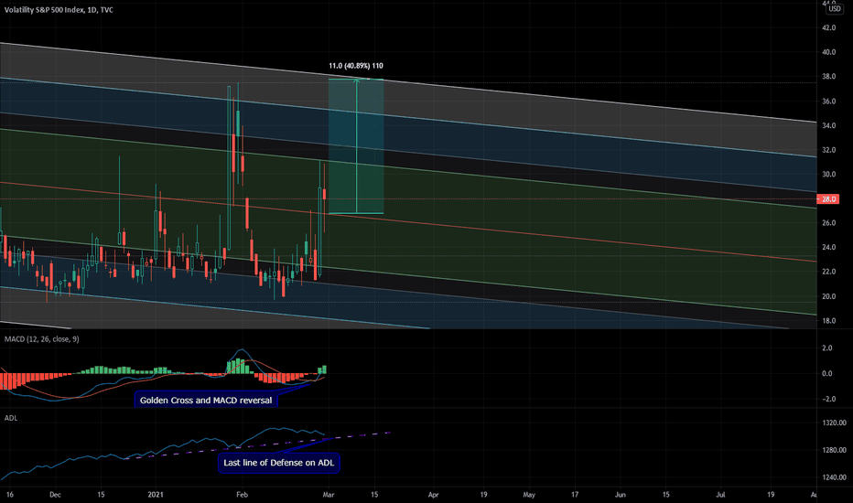Click the 'Apr' label on the time axis
This screenshot has height=503, width=853.
[433, 495]
